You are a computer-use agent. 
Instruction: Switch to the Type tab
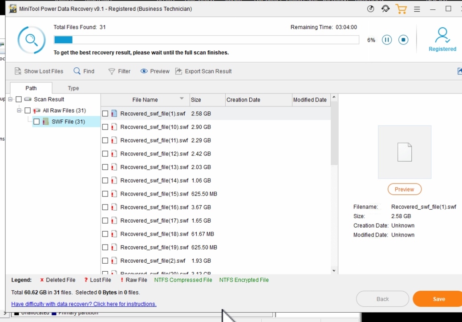73,88
